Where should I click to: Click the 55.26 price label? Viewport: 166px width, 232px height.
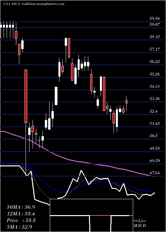[x=155, y=74]
